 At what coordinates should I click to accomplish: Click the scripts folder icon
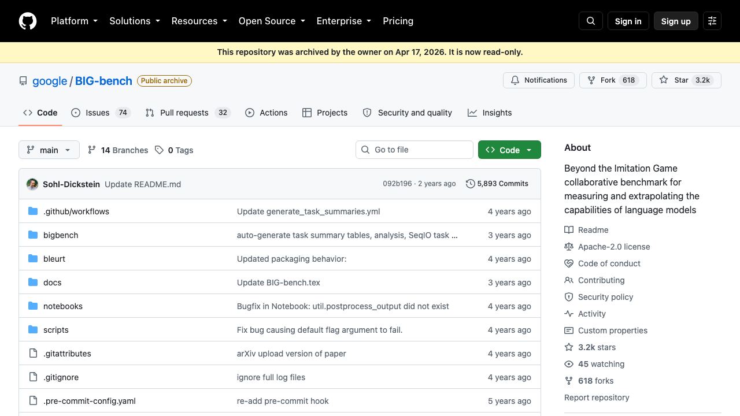coord(33,330)
